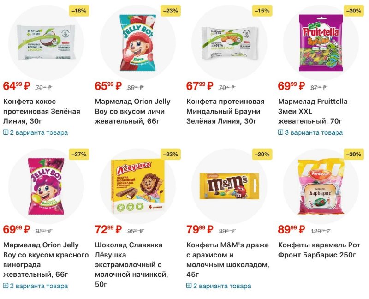
Task: Click the 79.99 ₽ M&M's price
Action: (200, 229)
